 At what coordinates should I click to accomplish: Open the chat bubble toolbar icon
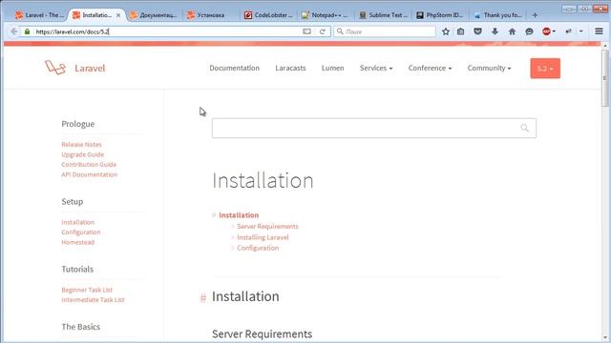(x=529, y=31)
